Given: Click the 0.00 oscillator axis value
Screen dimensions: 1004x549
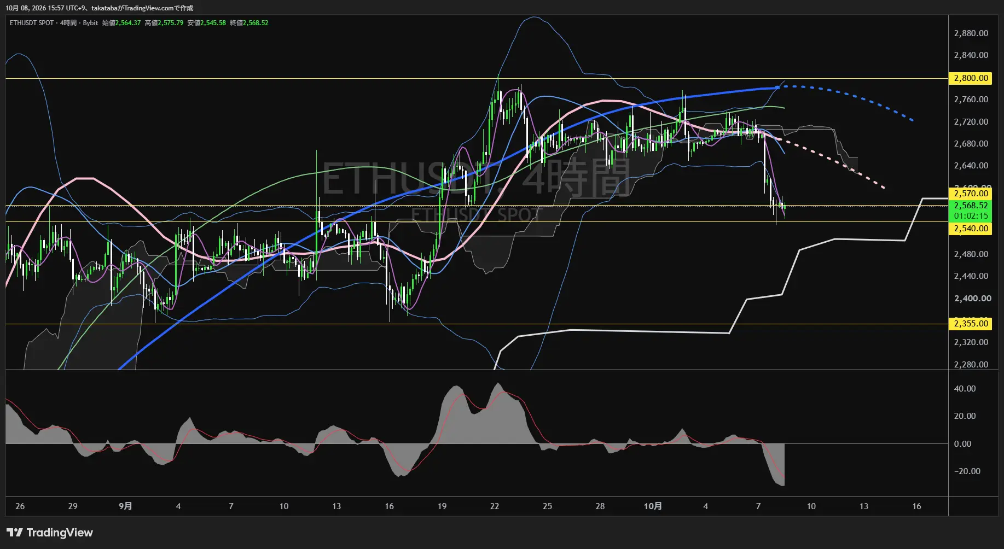Looking at the screenshot, I should coord(962,444).
